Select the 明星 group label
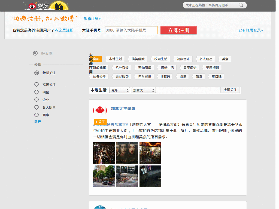 [46, 92]
